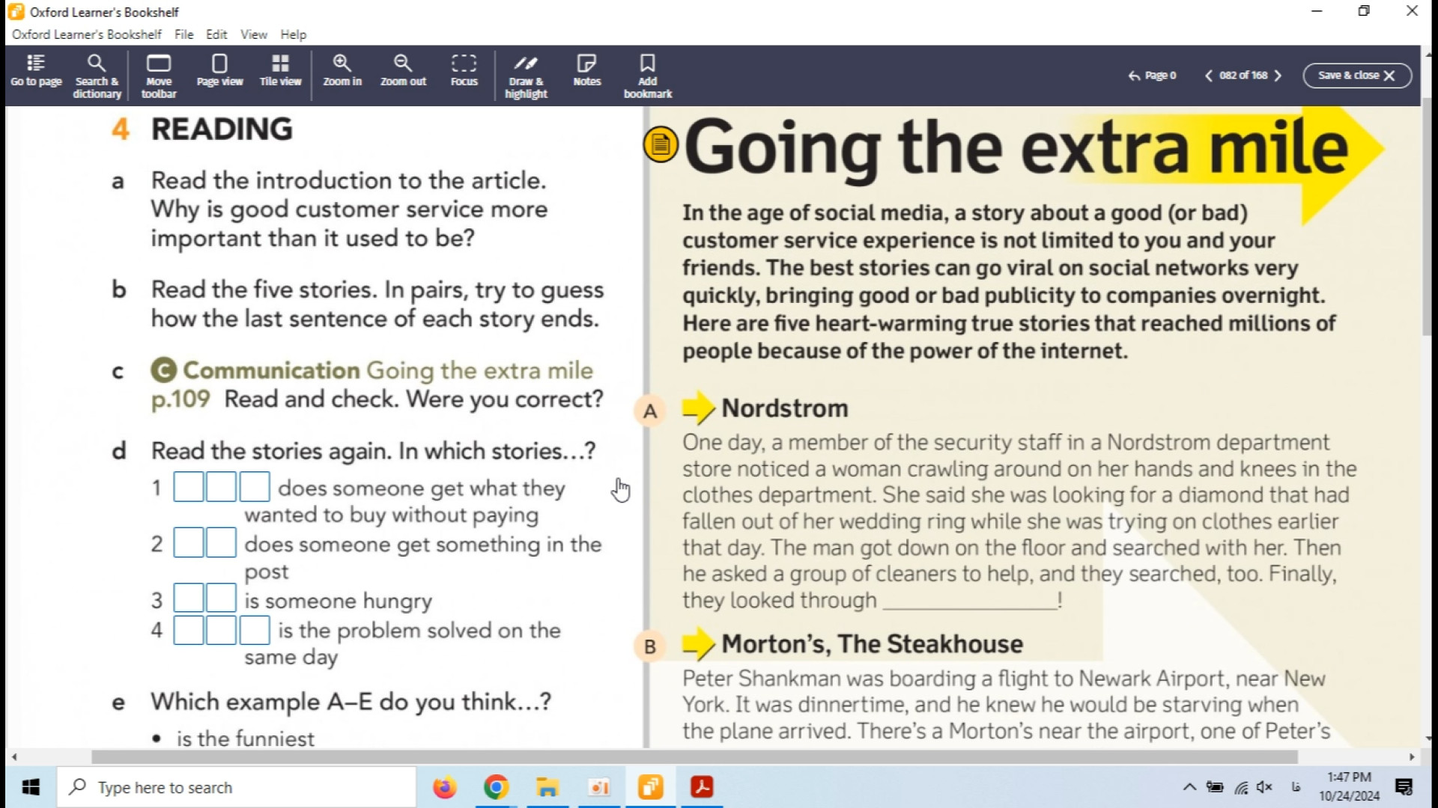Screen dimensions: 1438x808
Task: Click the yellow note icon beside the title
Action: pos(661,144)
